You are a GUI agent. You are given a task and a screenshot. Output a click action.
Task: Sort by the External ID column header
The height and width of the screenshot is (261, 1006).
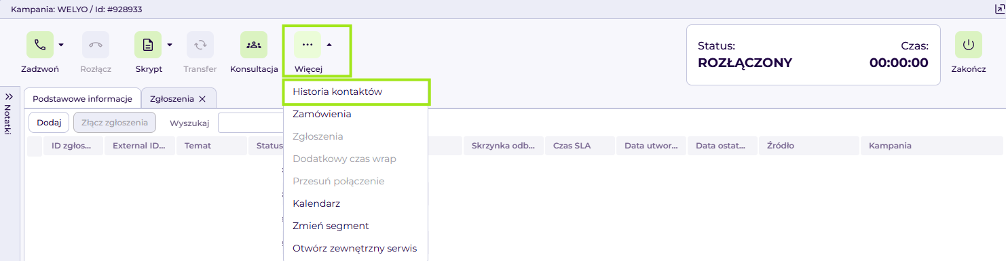click(140, 146)
